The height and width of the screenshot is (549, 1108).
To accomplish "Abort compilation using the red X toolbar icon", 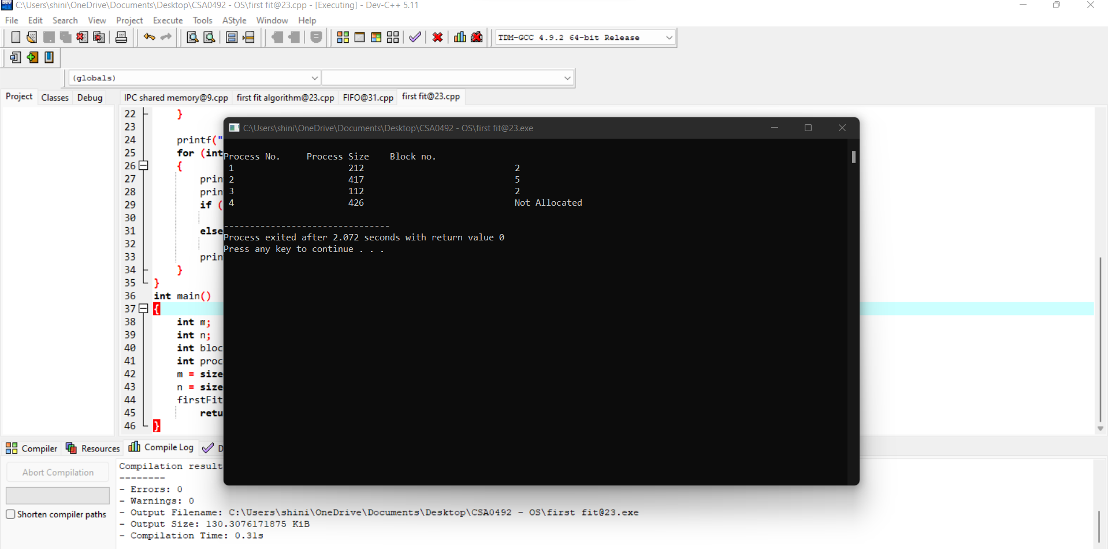I will 437,37.
